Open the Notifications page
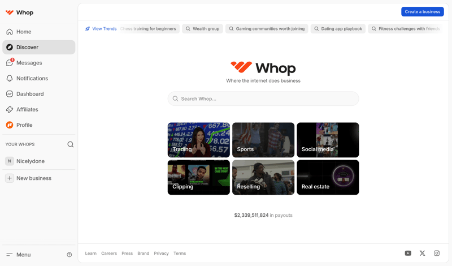 38,78
